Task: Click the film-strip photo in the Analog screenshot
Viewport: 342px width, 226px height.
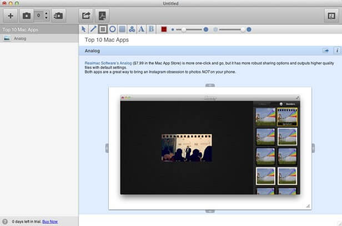Action: (x=187, y=148)
